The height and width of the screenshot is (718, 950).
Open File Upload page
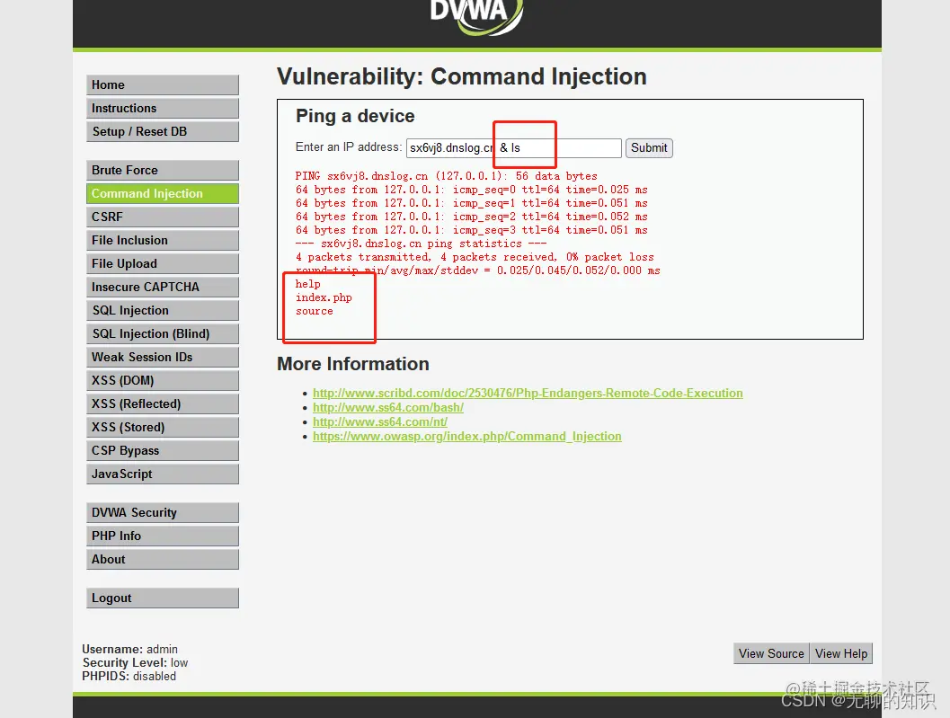click(x=163, y=263)
